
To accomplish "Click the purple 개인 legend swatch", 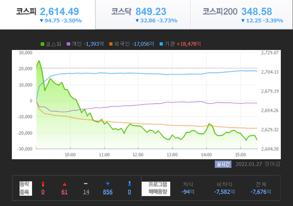I will click(68, 44).
